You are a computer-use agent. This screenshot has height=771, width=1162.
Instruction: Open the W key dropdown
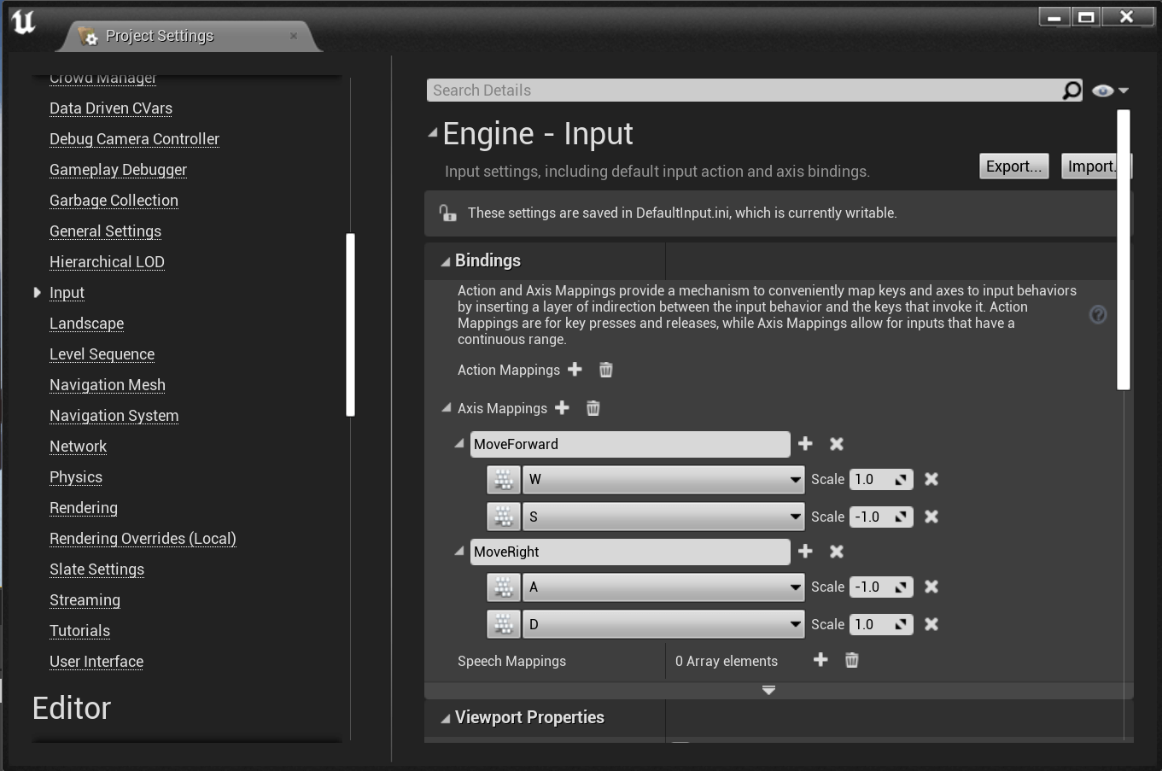[663, 479]
